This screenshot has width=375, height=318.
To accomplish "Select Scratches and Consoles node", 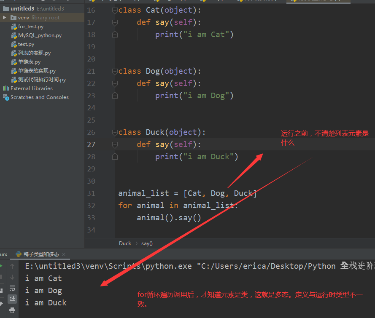I will 40,97.
